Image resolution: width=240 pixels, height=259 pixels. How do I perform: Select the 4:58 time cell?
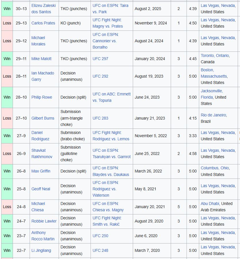coord(193,154)
